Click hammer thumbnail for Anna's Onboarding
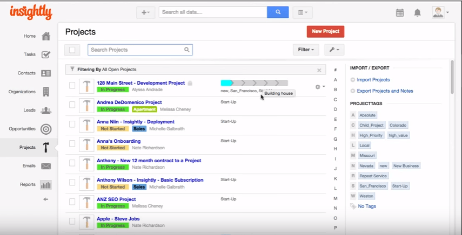 coord(86,144)
